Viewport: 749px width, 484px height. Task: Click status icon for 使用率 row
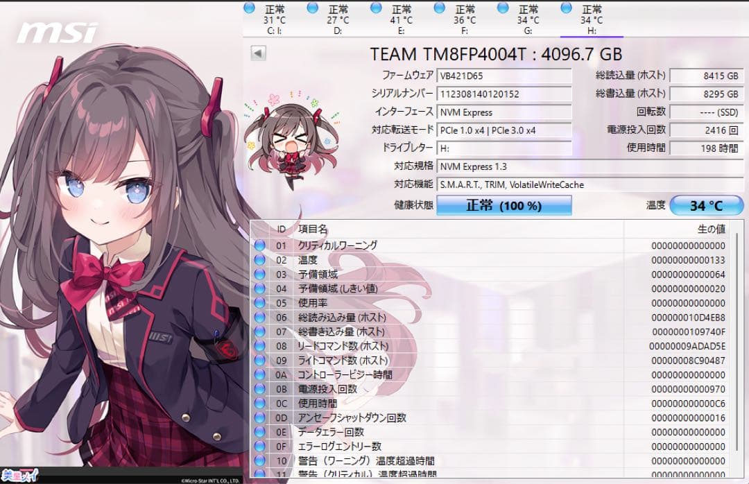(x=260, y=302)
